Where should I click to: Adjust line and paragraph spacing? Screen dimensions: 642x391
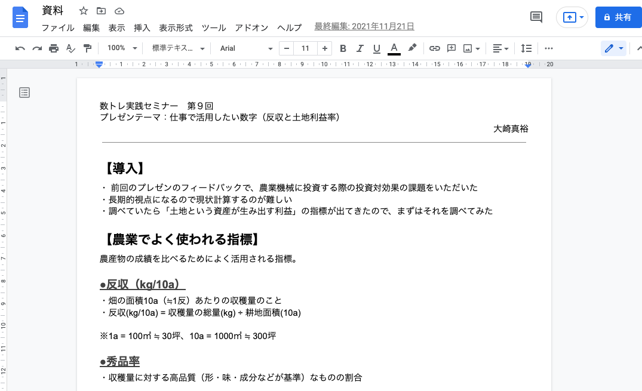coord(526,48)
